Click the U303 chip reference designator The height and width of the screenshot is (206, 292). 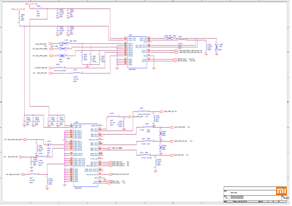[76, 122]
